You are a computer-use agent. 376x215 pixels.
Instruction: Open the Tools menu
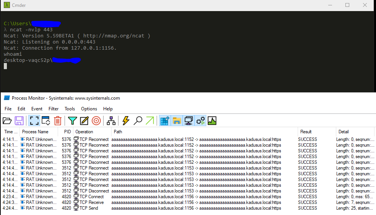[70, 109]
